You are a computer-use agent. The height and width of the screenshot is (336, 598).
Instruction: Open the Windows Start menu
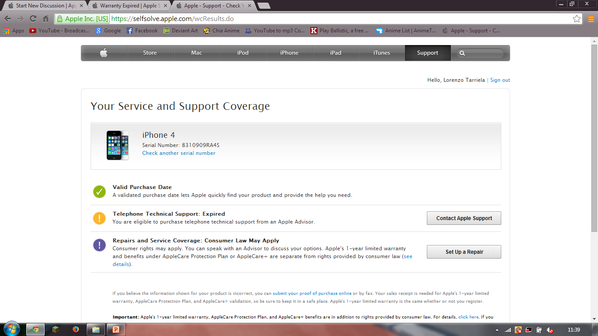coord(11,329)
